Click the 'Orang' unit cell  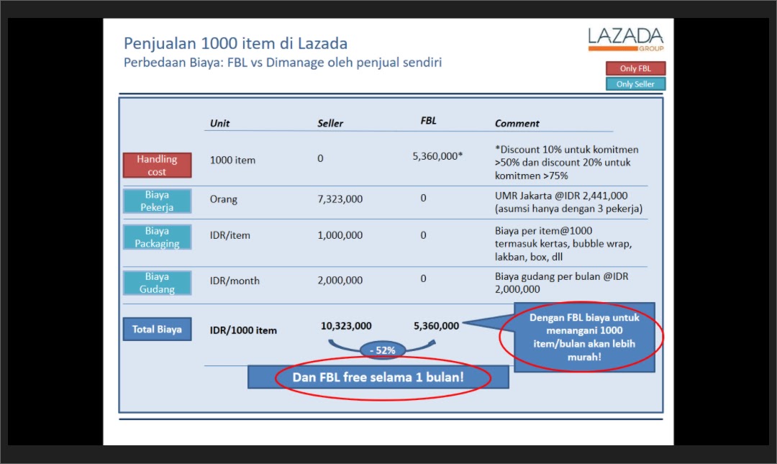click(224, 199)
